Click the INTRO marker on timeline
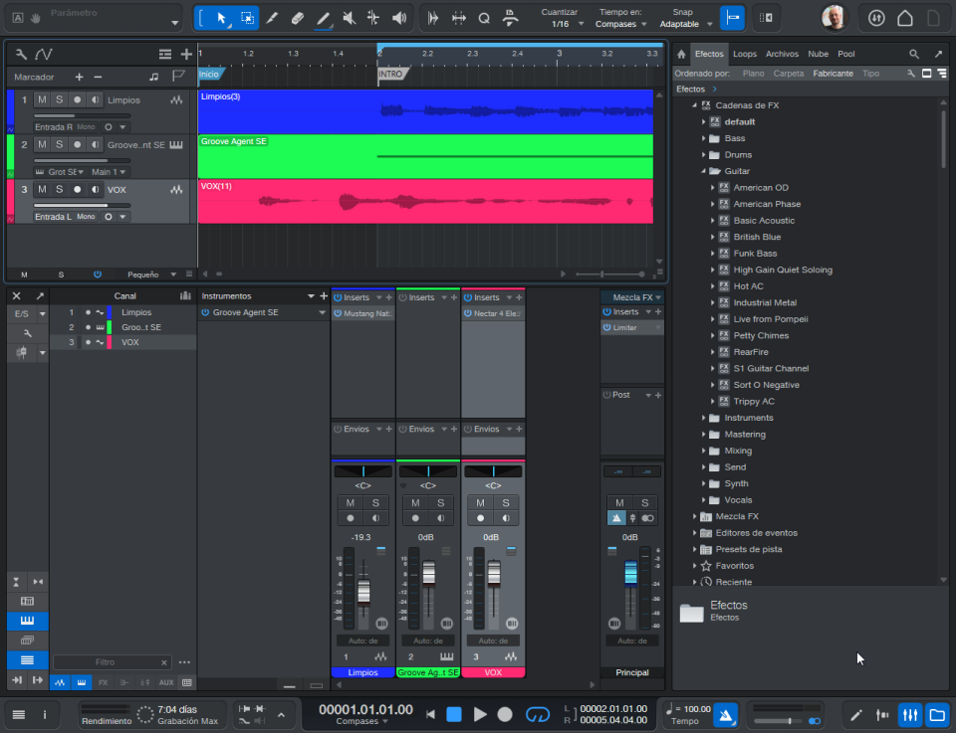Viewport: 956px width, 733px height. [x=390, y=74]
